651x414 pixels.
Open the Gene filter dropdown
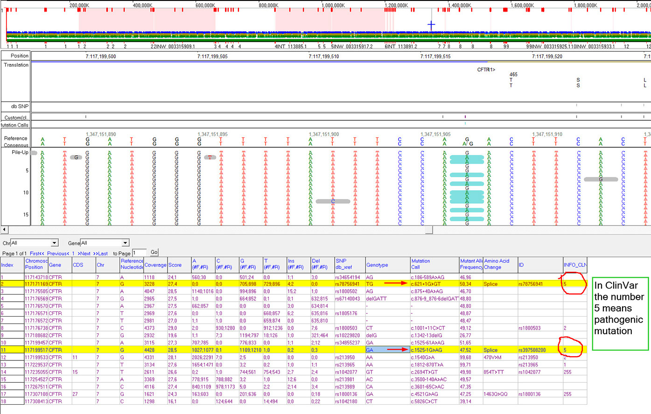tap(125, 243)
